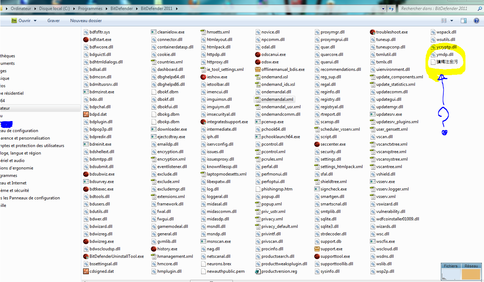Click the troubleshoot.exe icon
Viewport: 484px width, 282px height.
[x=373, y=32]
